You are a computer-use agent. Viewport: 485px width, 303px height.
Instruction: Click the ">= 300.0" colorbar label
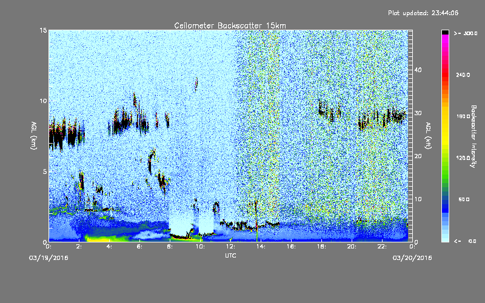466,33
